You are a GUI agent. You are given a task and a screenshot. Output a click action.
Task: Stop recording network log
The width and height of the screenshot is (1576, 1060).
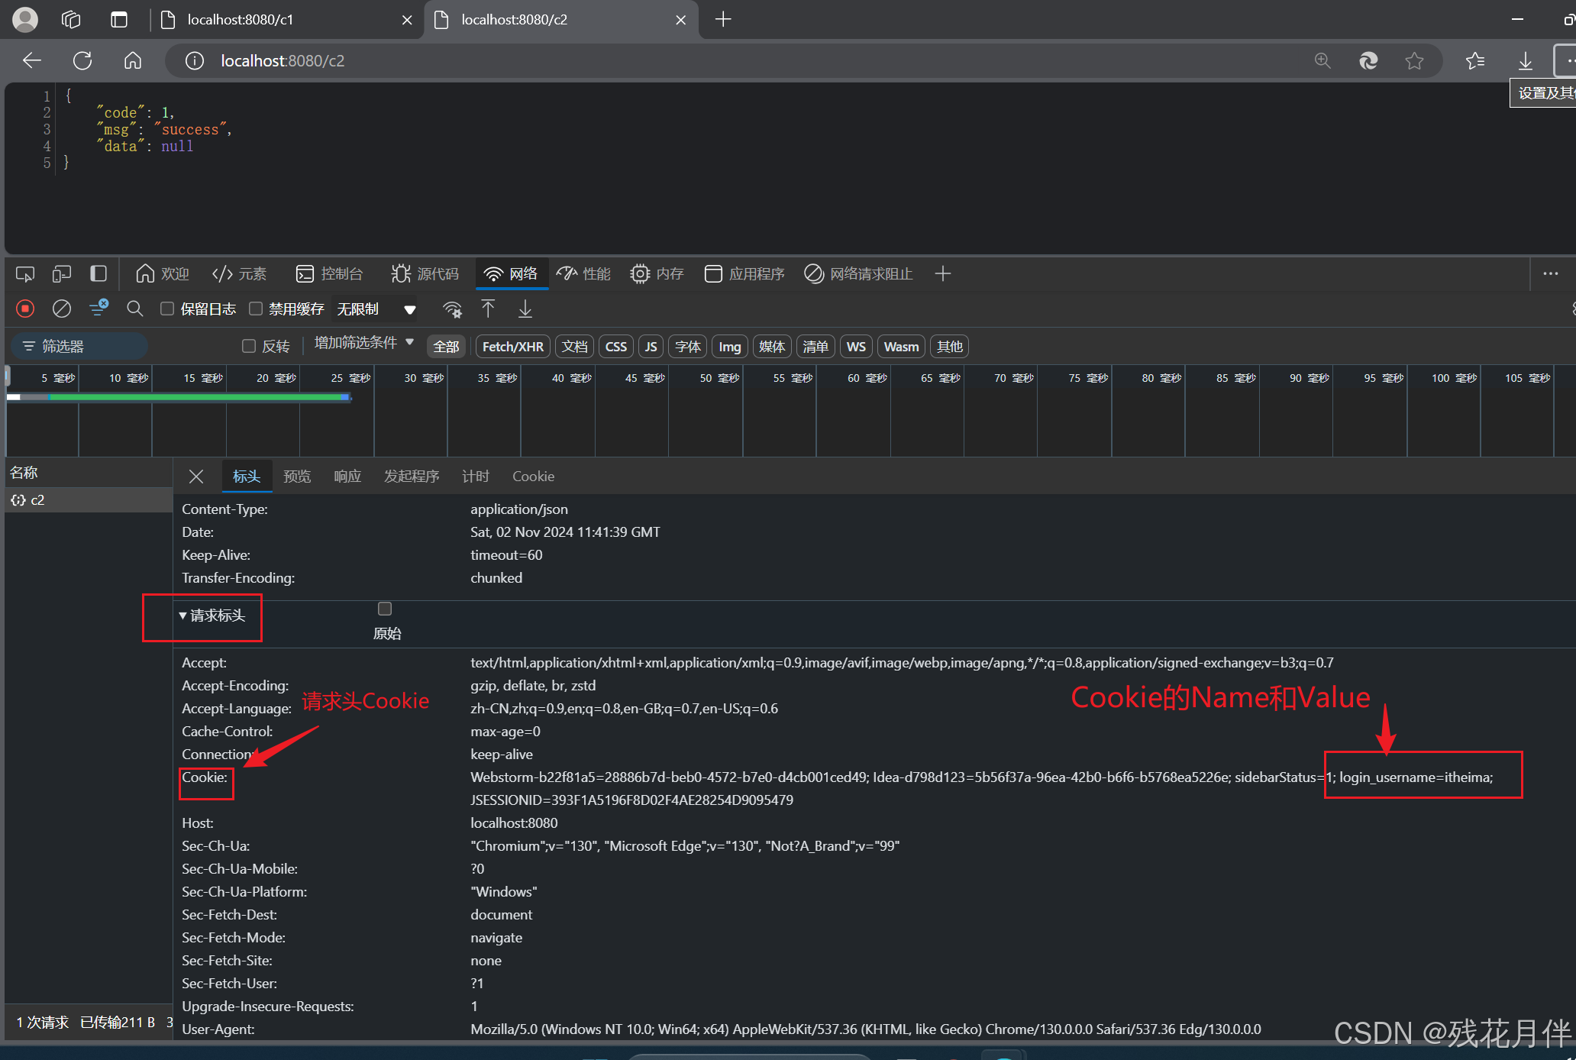click(25, 309)
